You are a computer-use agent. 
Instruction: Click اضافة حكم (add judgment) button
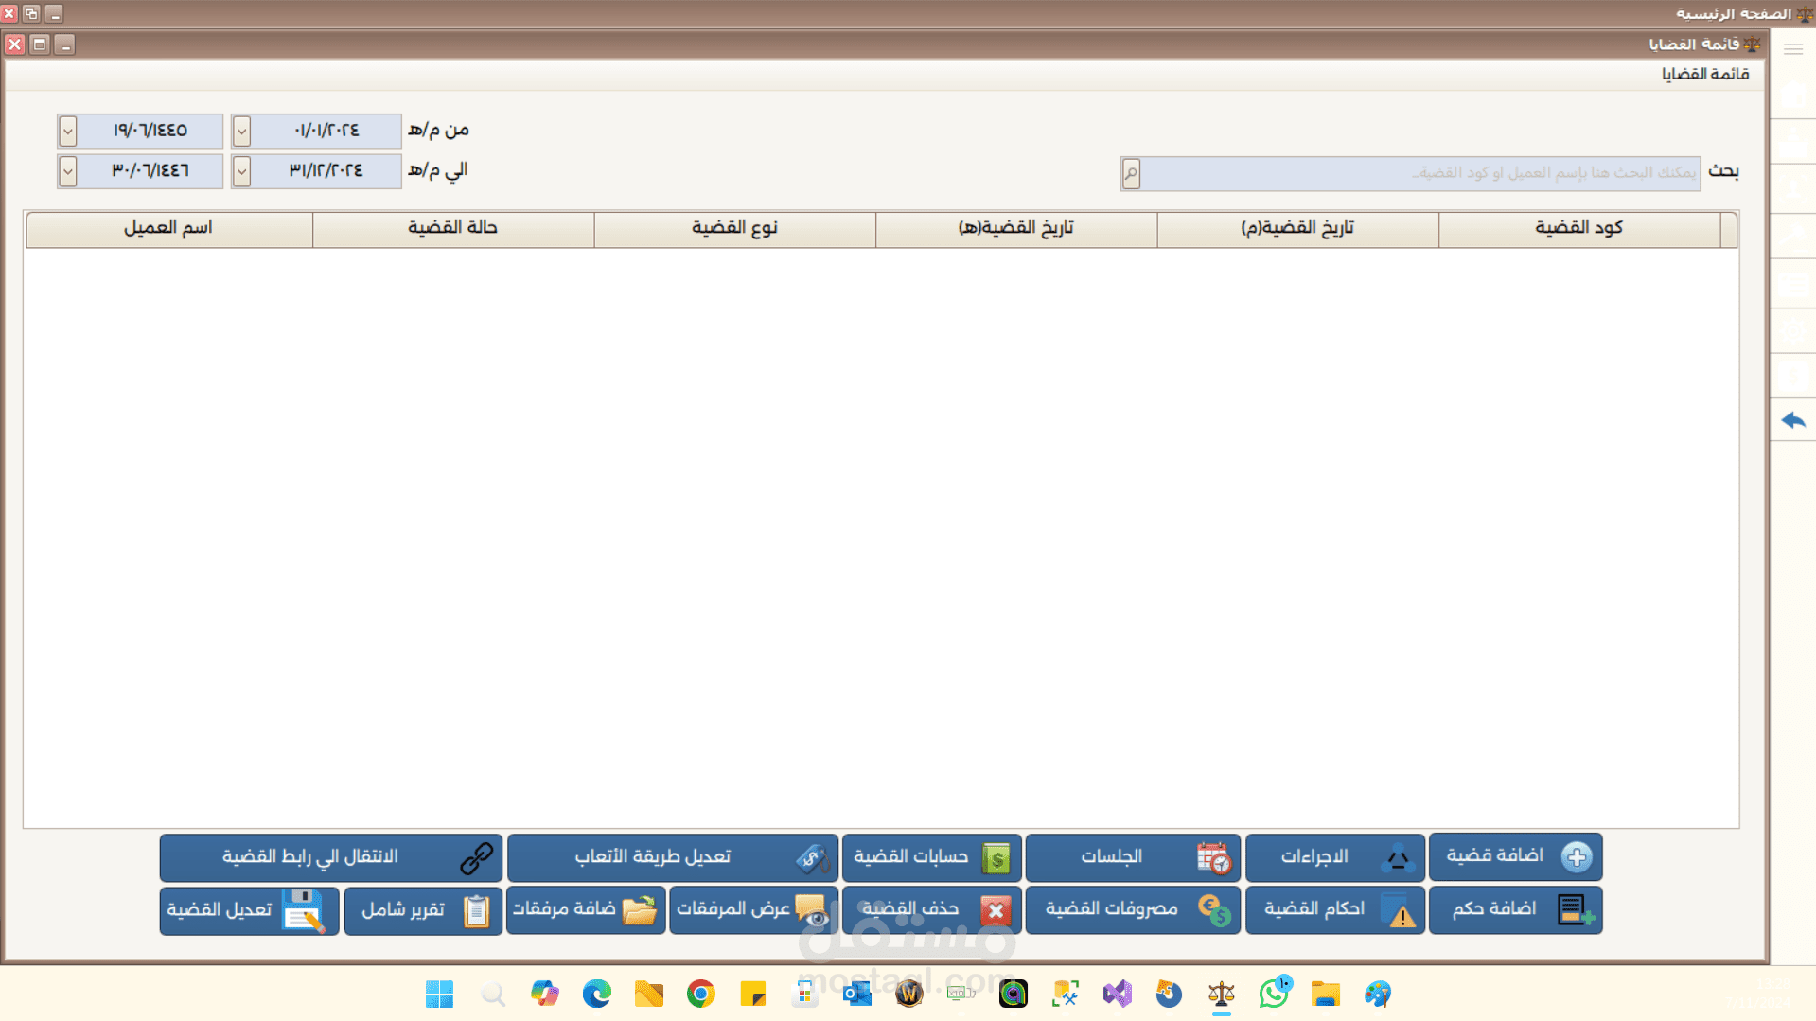1515,910
